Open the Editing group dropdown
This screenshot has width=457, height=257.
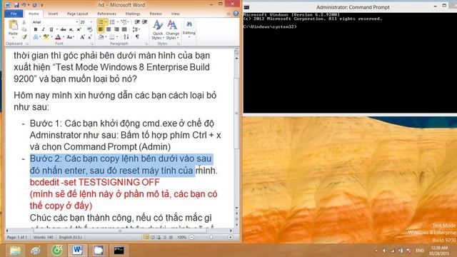(189, 30)
